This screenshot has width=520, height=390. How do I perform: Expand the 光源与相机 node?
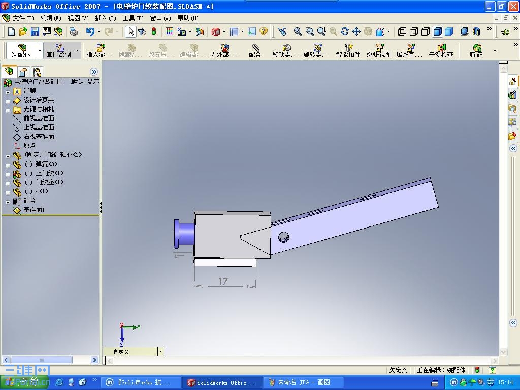click(x=8, y=111)
